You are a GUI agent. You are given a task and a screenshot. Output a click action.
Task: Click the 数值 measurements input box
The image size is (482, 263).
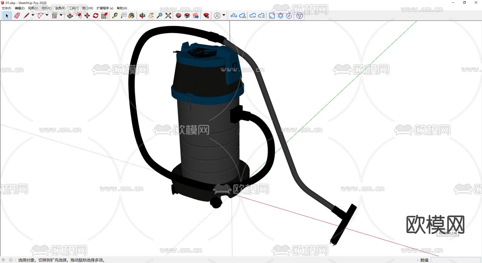click(x=455, y=260)
